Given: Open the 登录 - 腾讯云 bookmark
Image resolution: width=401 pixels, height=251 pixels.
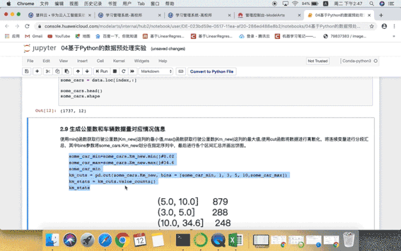Looking at the screenshot, I should pos(254,36).
